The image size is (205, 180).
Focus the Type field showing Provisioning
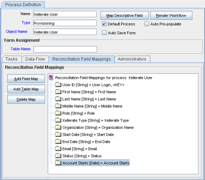65,23
